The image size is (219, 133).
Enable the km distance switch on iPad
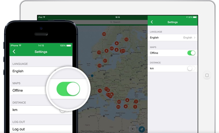pos(191,68)
